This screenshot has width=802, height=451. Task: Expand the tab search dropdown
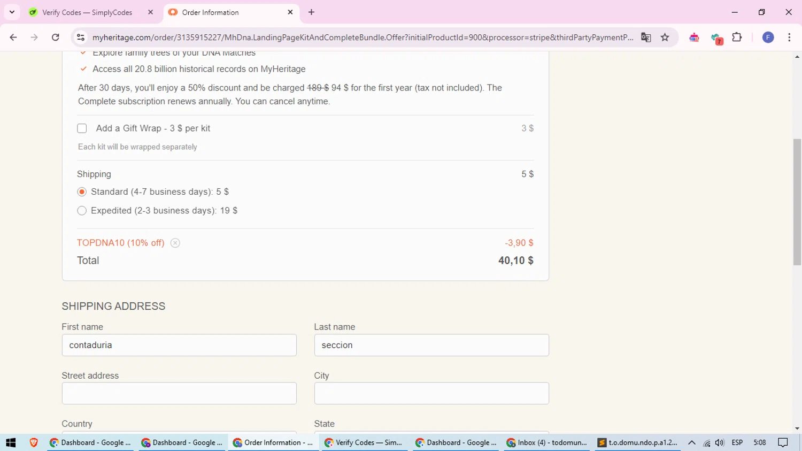point(12,12)
